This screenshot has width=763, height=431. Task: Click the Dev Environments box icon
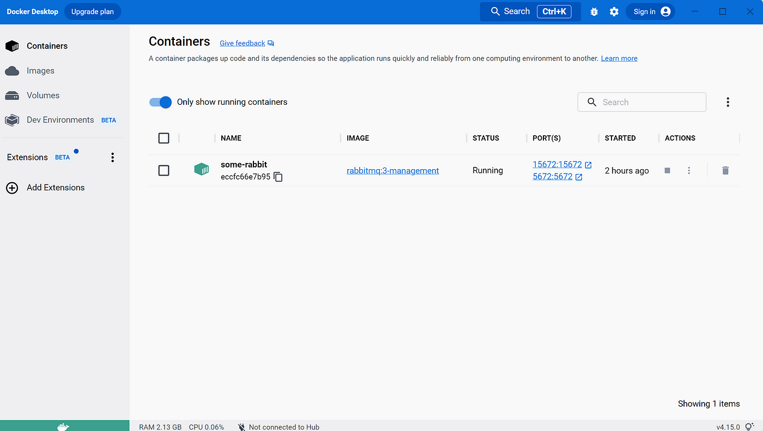point(12,120)
